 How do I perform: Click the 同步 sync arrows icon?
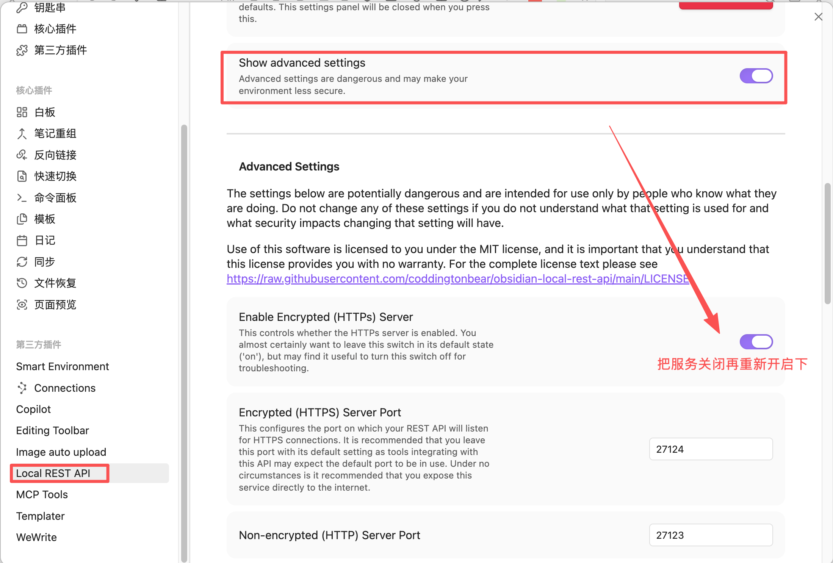[22, 262]
